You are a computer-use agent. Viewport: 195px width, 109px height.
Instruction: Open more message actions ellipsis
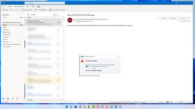pos(189,18)
